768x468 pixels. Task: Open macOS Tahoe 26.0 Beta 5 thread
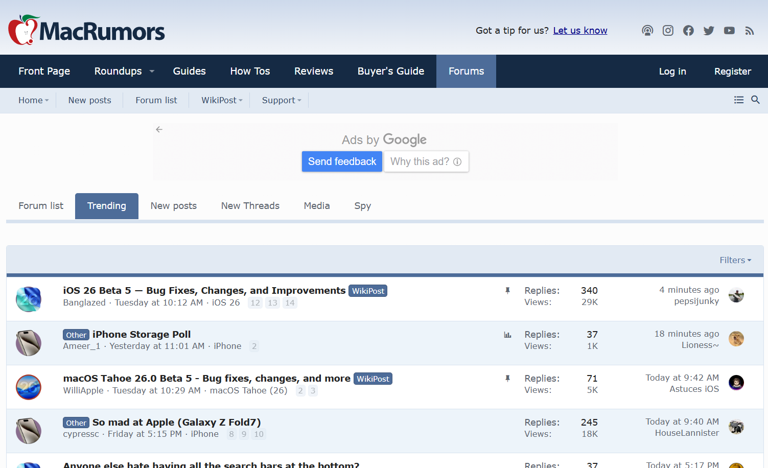207,378
